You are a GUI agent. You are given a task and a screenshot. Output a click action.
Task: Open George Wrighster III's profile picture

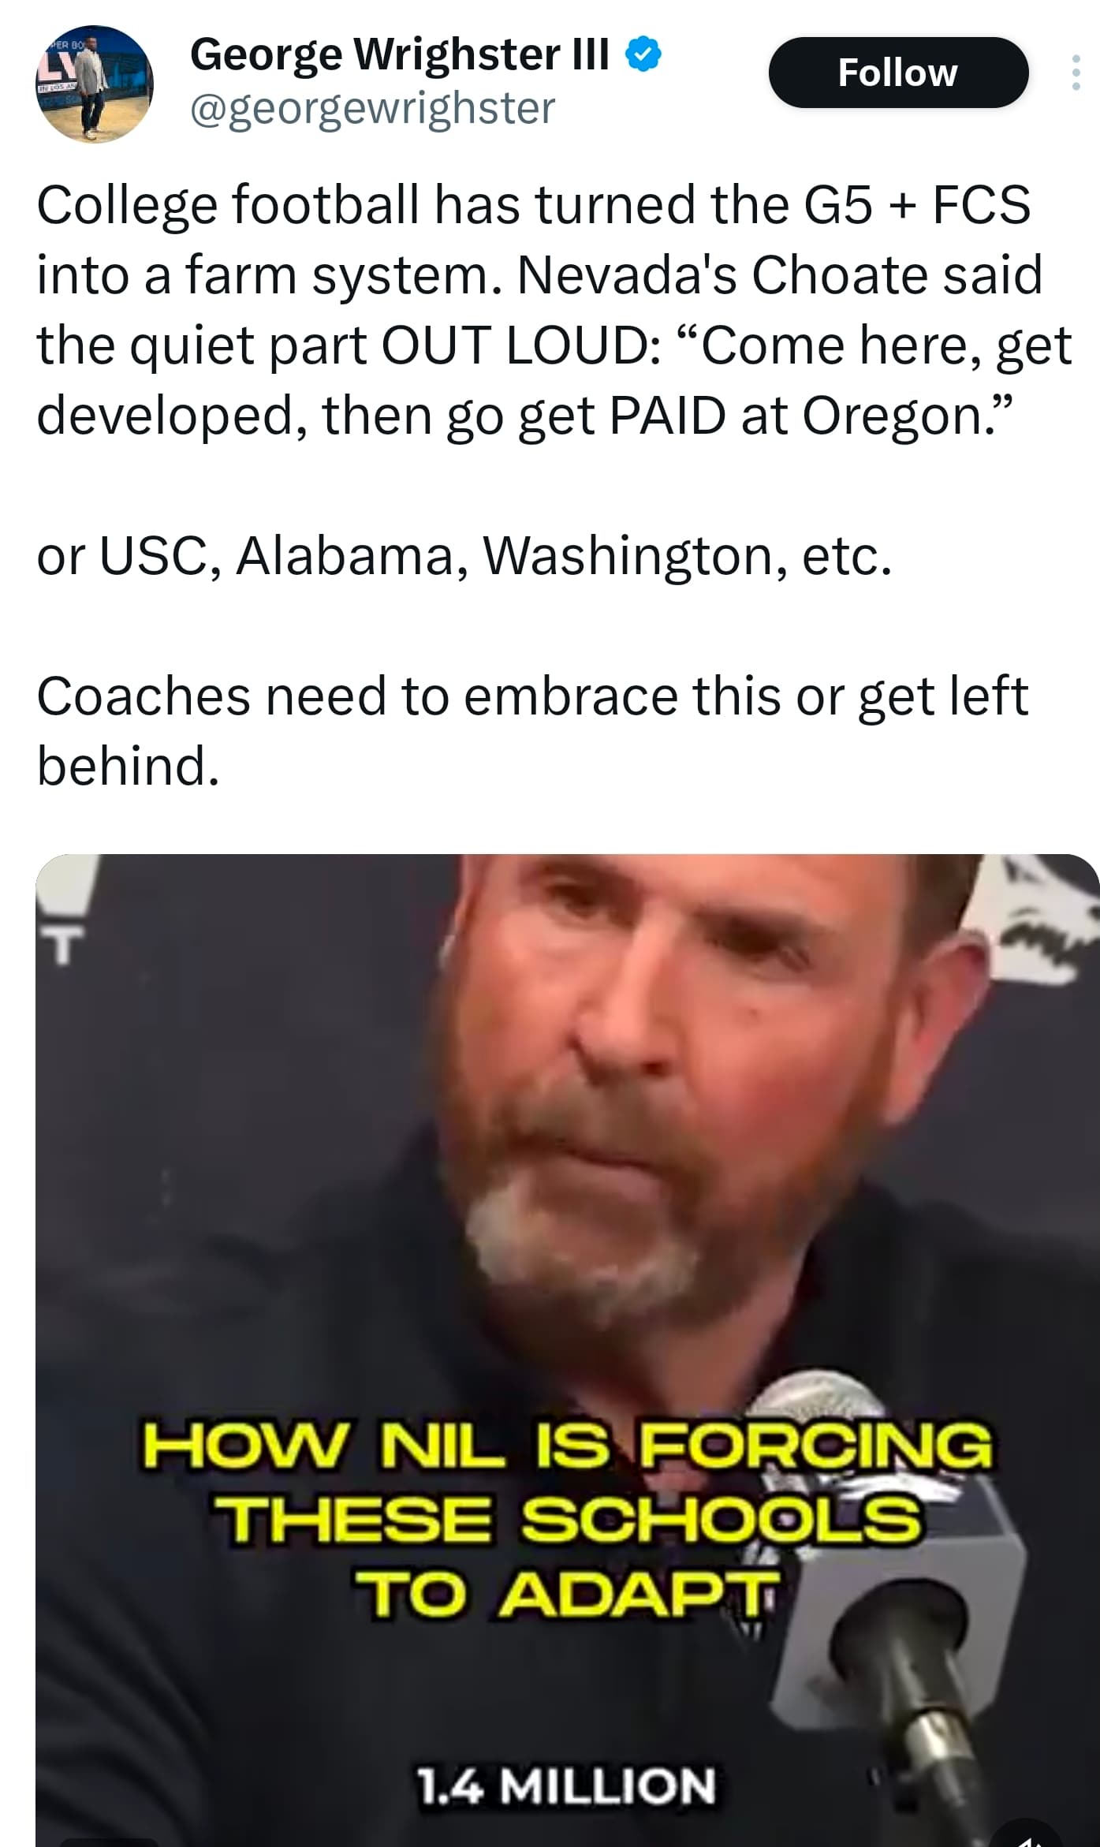coord(95,84)
